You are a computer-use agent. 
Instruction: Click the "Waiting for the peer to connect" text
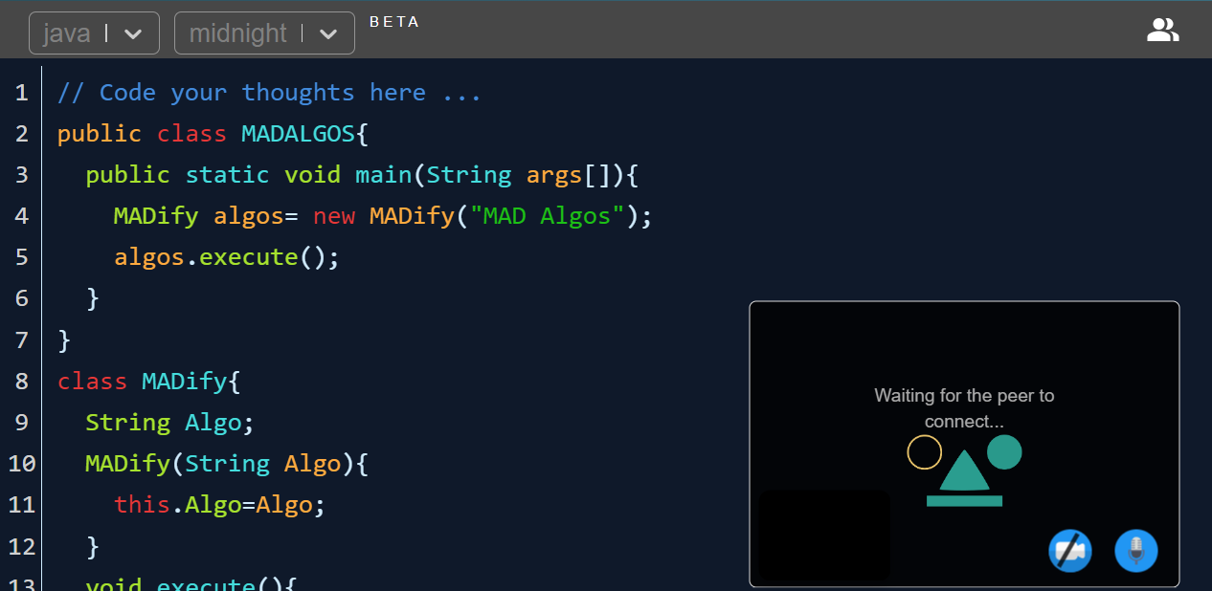(964, 408)
